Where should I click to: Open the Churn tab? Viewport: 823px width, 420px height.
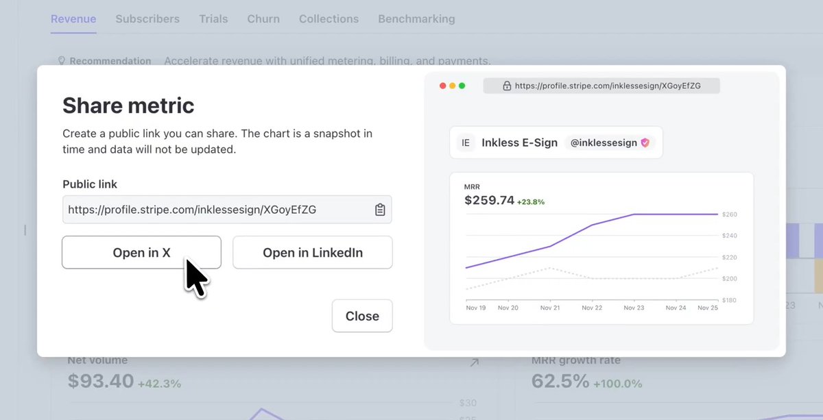(263, 19)
